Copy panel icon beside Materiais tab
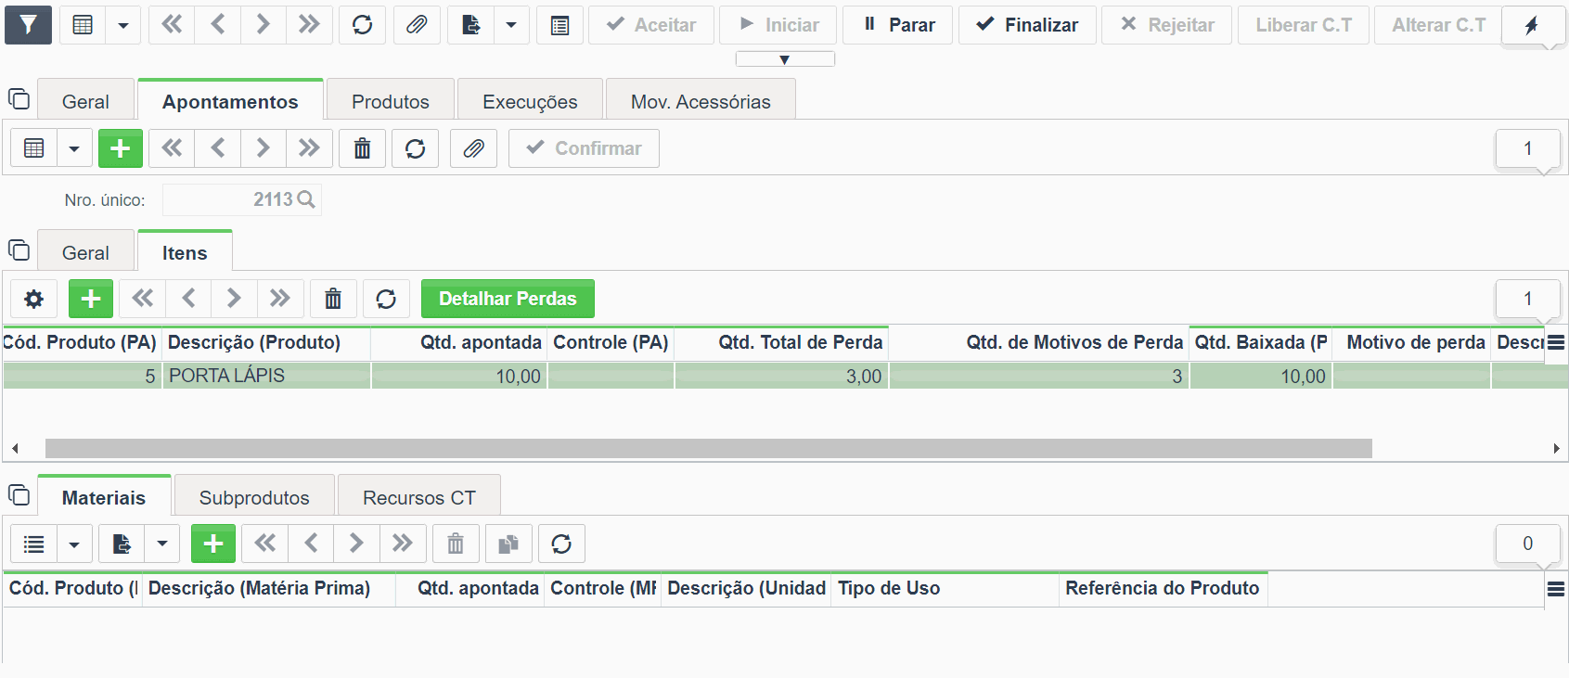This screenshot has width=1569, height=678. (x=19, y=494)
